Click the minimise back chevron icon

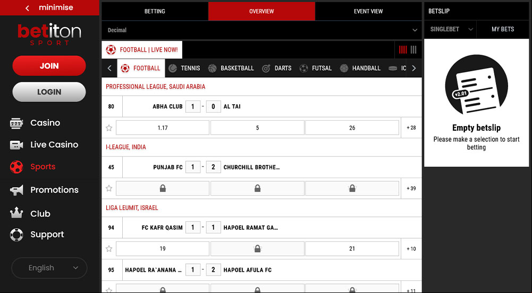[x=27, y=8]
